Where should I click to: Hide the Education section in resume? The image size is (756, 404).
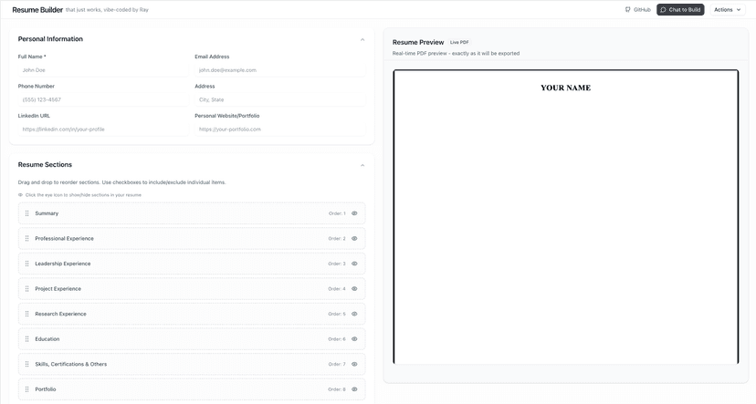click(354, 339)
